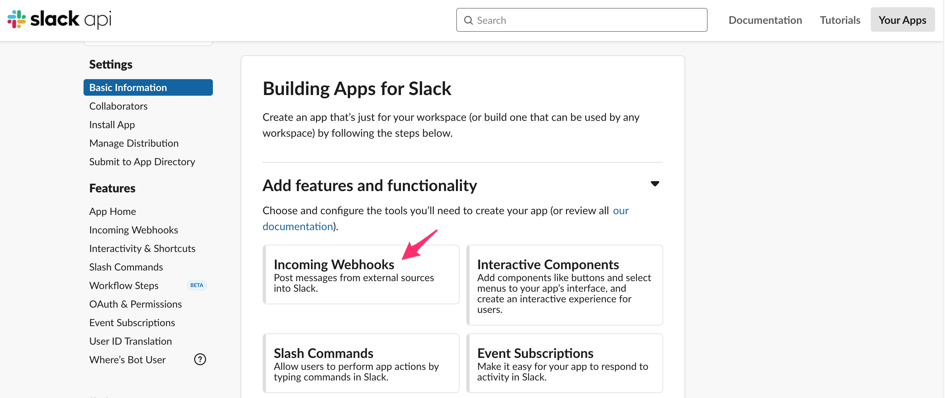Follow the our documentation link
The height and width of the screenshot is (398, 945).
297,226
